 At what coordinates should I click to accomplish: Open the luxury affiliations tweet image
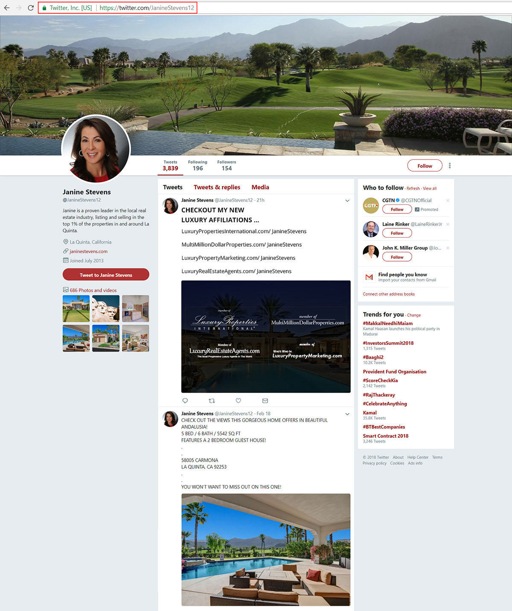[x=266, y=337]
